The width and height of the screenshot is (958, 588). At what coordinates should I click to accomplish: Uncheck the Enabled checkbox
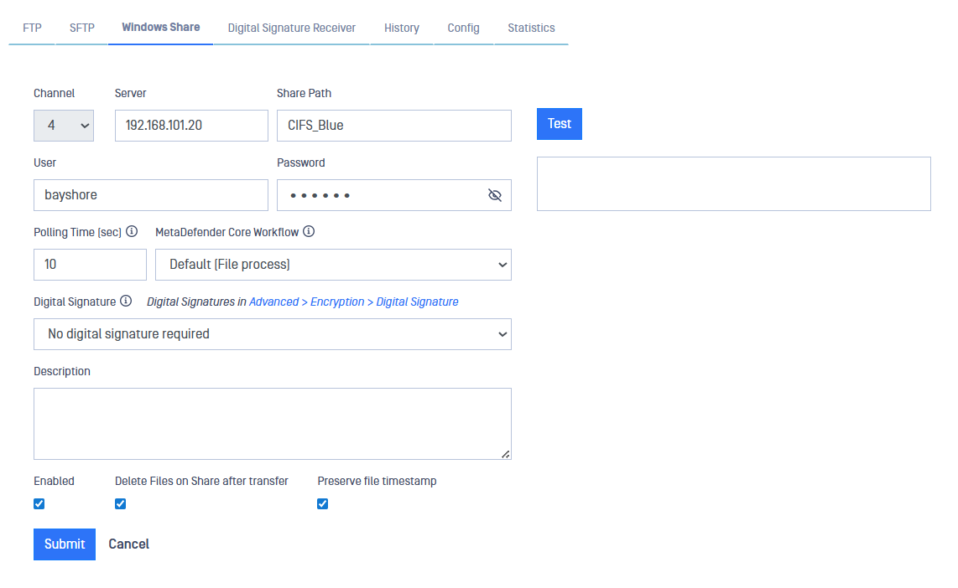pyautogui.click(x=39, y=503)
